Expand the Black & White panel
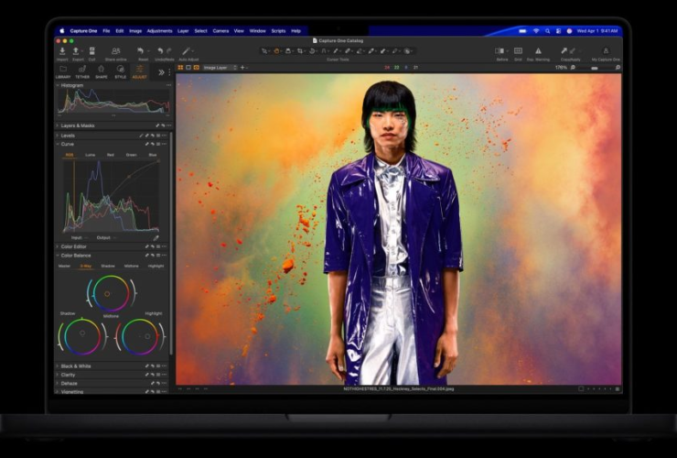This screenshot has width=677, height=458. click(x=77, y=365)
